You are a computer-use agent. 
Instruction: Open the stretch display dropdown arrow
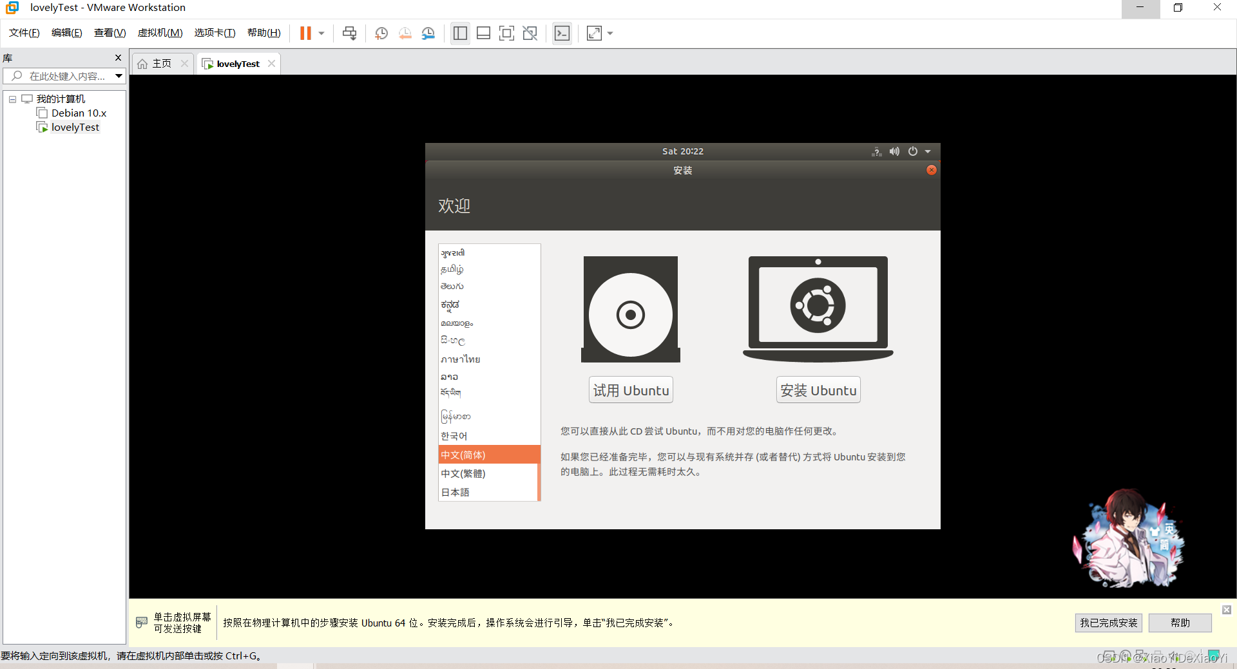(x=610, y=33)
